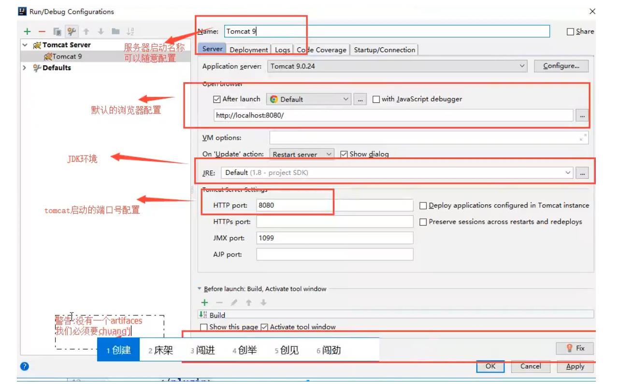This screenshot has height=384, width=634.
Task: Add new configuration with the plus icon
Action: (27, 31)
